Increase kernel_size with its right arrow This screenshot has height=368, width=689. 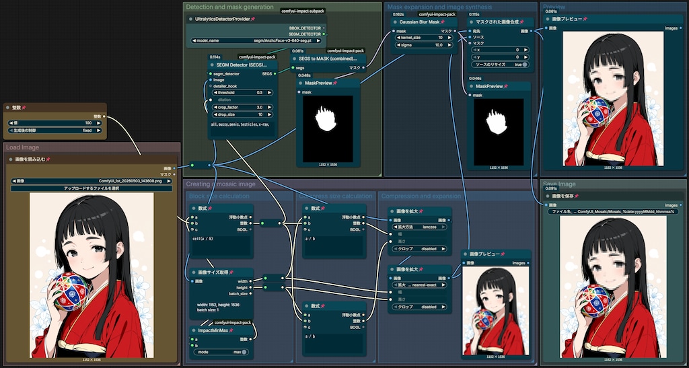pos(450,38)
